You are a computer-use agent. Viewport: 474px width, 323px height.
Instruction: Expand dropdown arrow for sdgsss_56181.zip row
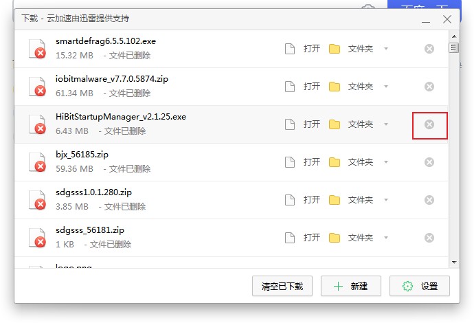click(x=386, y=238)
